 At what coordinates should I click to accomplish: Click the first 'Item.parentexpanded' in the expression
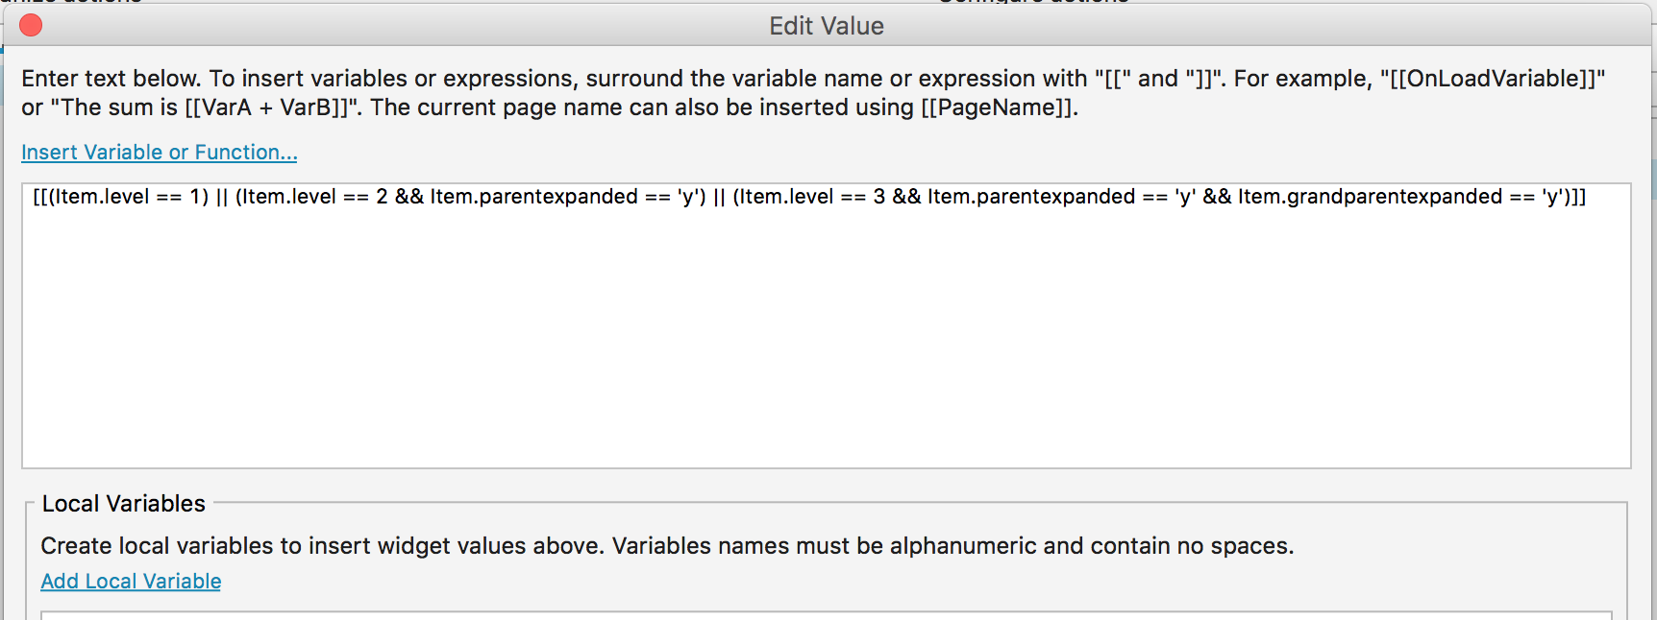pos(533,197)
